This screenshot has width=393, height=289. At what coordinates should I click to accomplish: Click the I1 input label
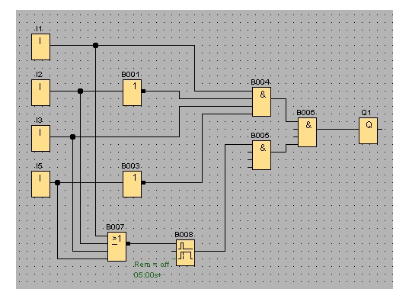[x=39, y=29]
